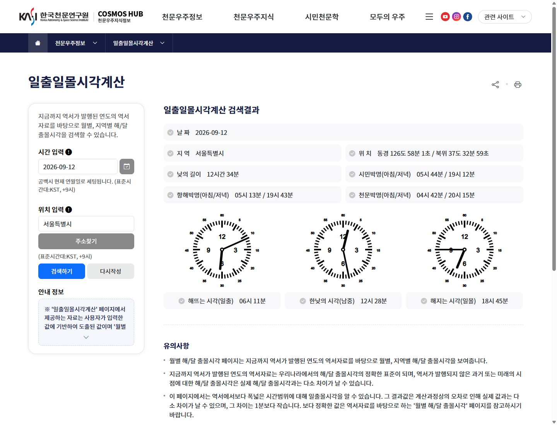Visit the Instagram icon link
Image resolution: width=557 pixels, height=425 pixels.
click(456, 17)
